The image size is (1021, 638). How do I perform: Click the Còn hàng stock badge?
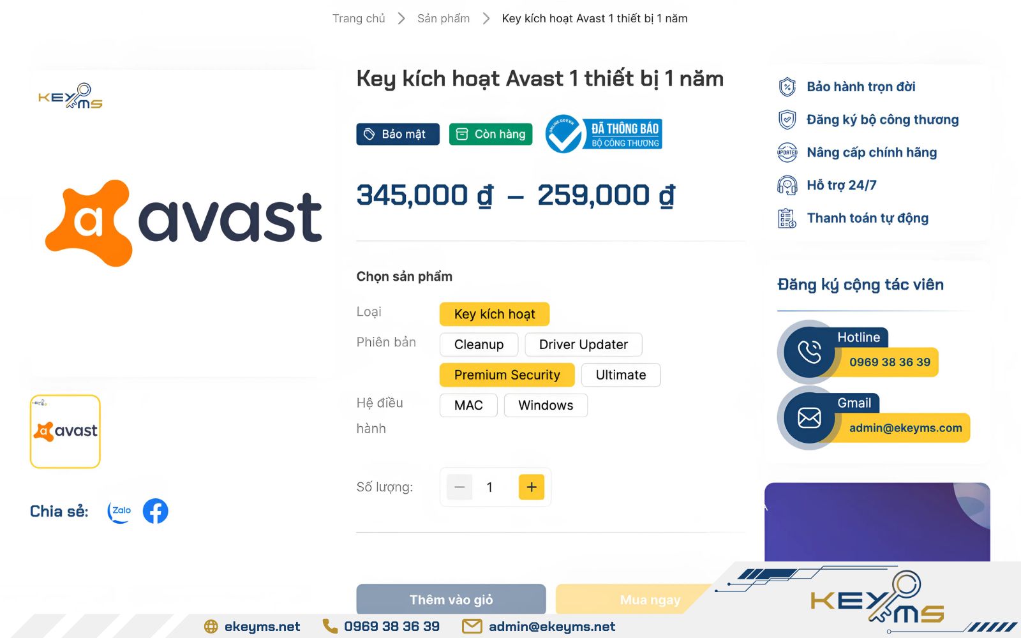coord(491,134)
